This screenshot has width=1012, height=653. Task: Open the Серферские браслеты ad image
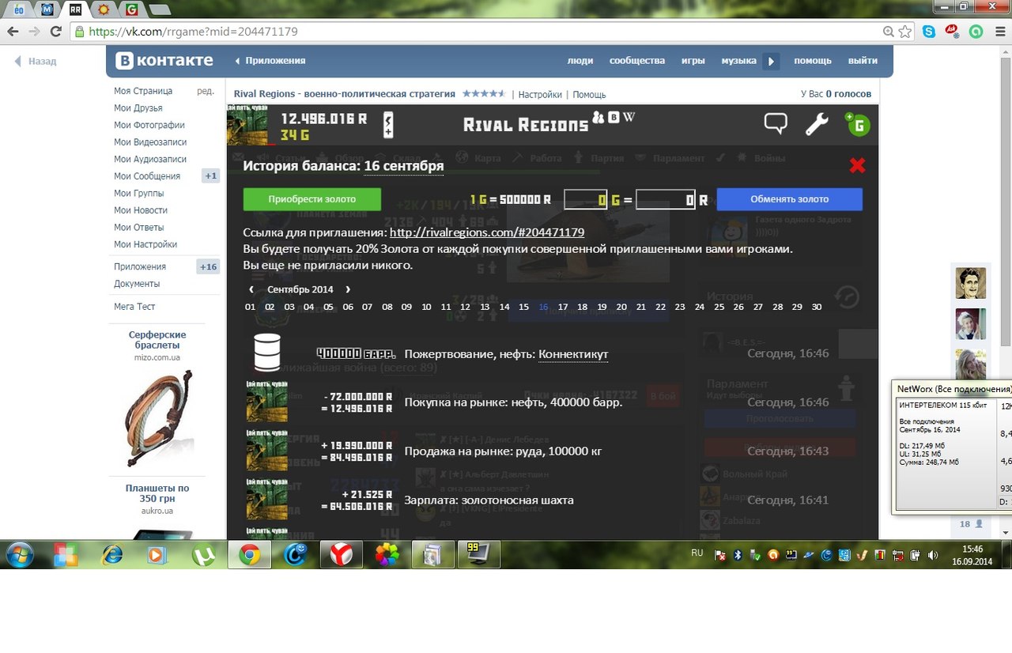pos(157,420)
